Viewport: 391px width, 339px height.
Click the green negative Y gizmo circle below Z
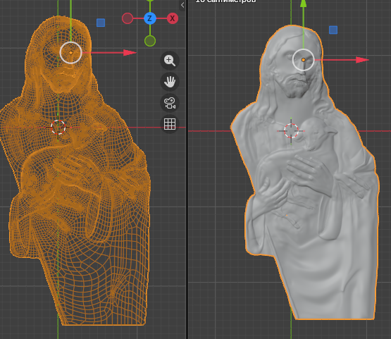coord(150,41)
